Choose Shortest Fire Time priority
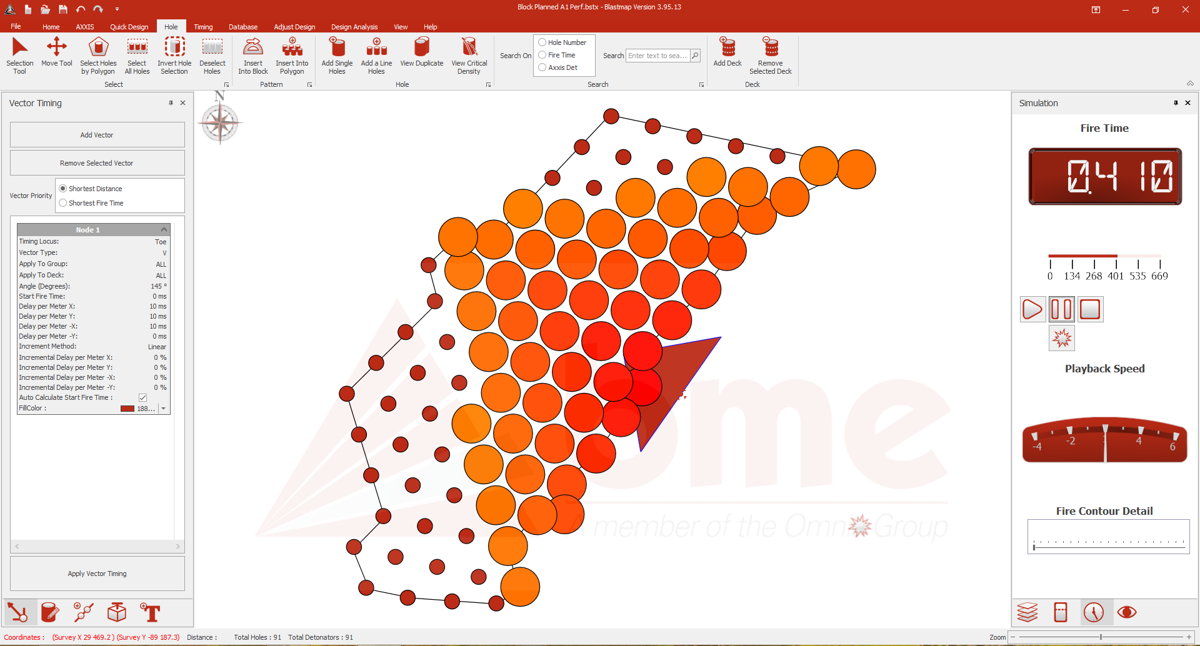This screenshot has width=1200, height=646. (x=62, y=203)
